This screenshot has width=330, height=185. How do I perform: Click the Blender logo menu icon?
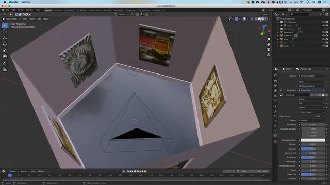[x=3, y=10]
